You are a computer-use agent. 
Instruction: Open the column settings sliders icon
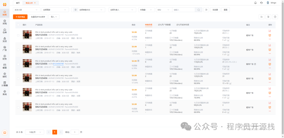(268, 17)
